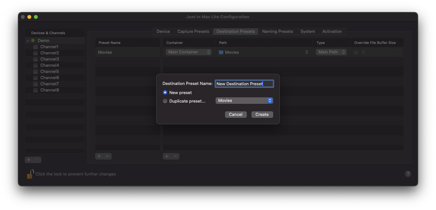436x210 pixels.
Task: Open the Main Container dropdown
Action: coord(189,52)
